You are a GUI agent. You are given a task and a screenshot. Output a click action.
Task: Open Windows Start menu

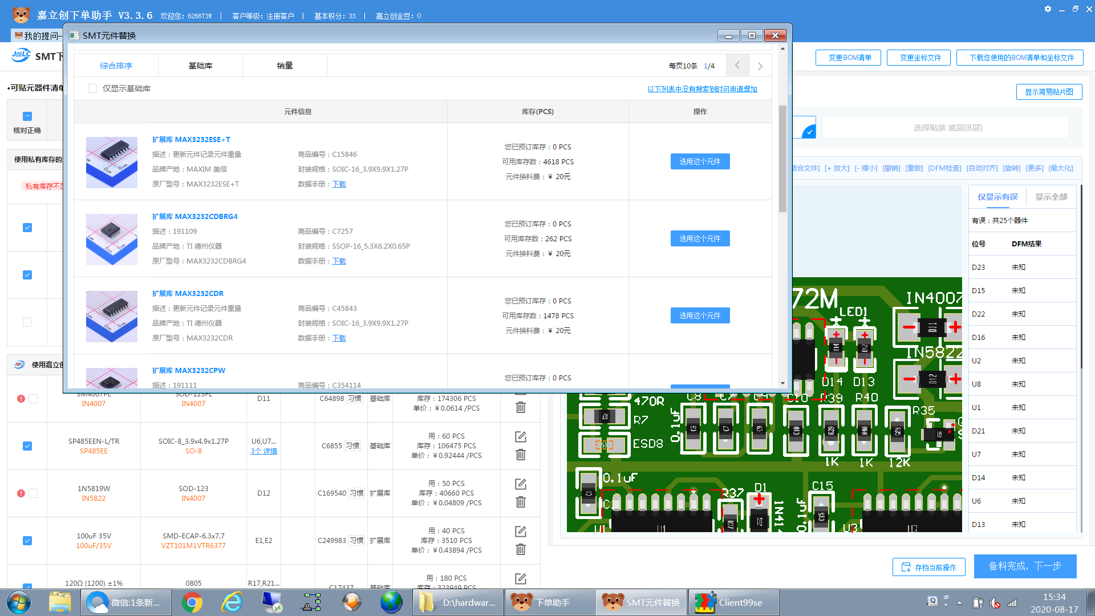[x=18, y=602]
